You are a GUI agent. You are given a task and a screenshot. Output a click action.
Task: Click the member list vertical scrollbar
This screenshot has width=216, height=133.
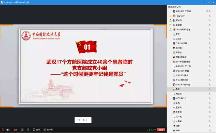[215, 69]
